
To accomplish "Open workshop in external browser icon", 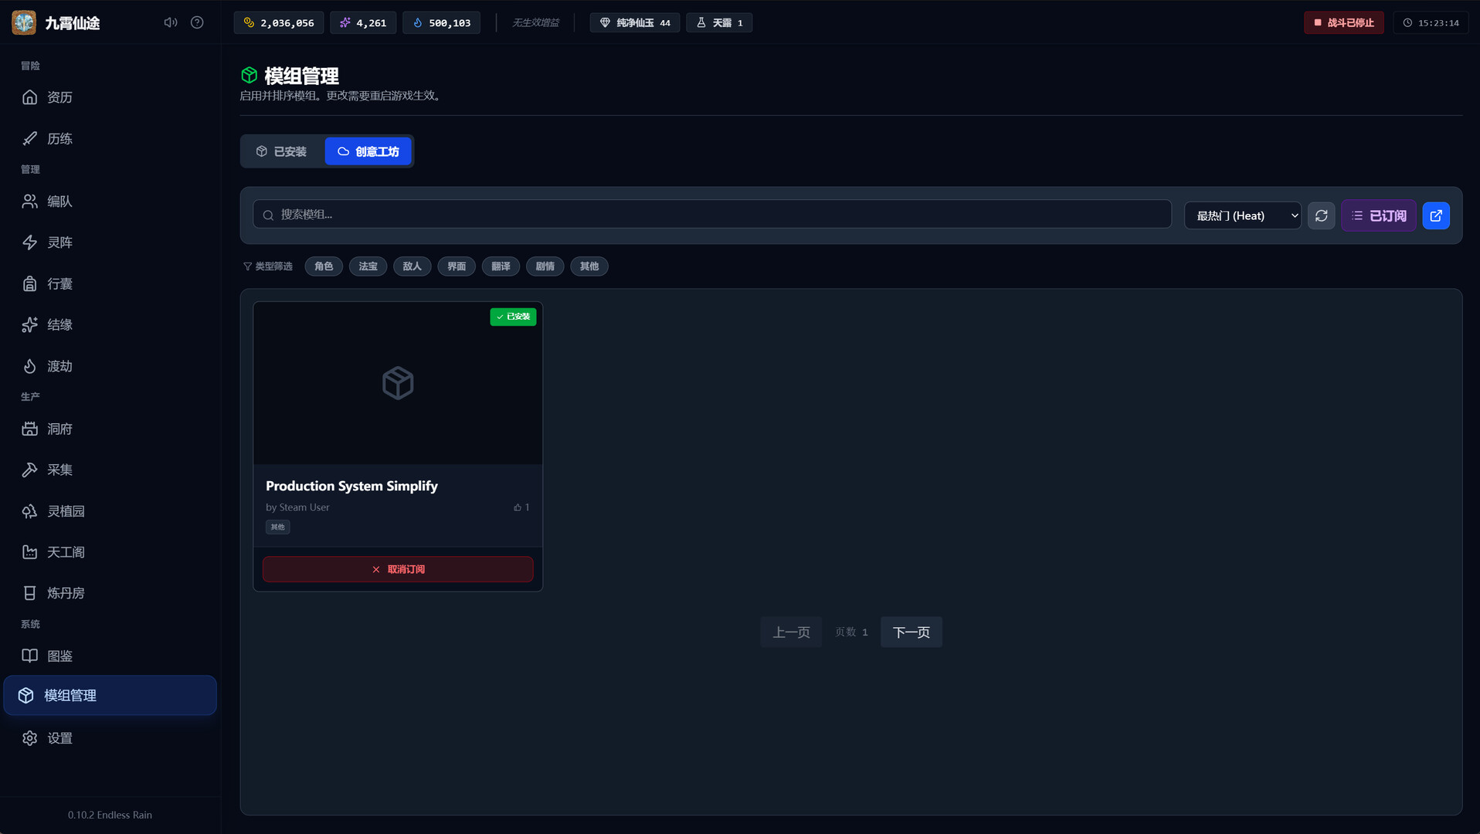I will point(1435,215).
